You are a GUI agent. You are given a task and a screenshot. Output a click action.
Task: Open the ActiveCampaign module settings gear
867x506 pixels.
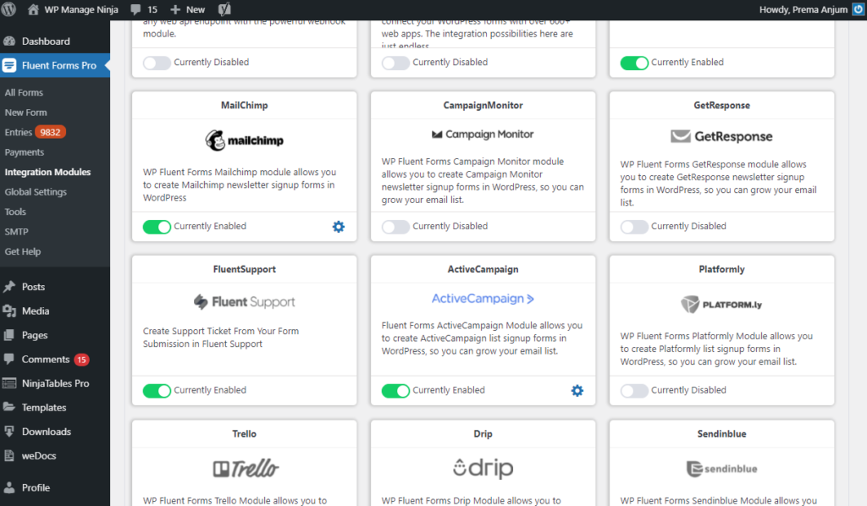click(577, 391)
